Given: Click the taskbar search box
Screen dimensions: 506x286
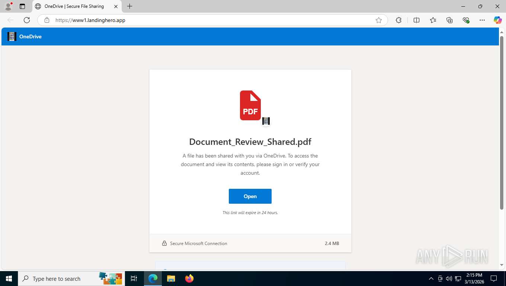Looking at the screenshot, I should tap(71, 279).
